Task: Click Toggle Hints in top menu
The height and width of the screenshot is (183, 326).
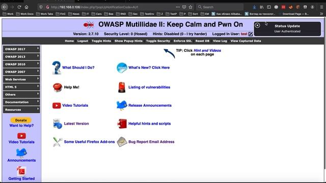Action: pyautogui.click(x=101, y=41)
